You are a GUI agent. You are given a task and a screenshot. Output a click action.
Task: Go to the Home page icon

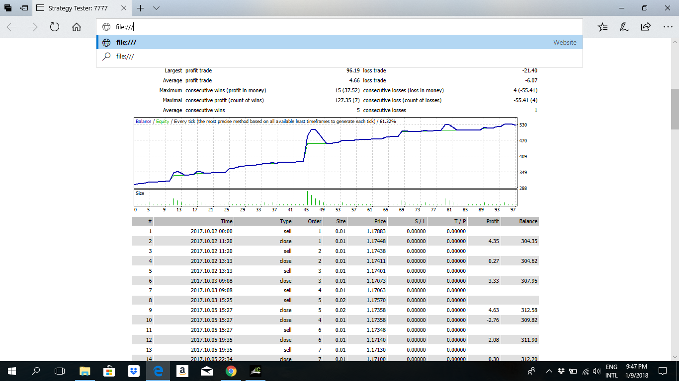coord(77,27)
